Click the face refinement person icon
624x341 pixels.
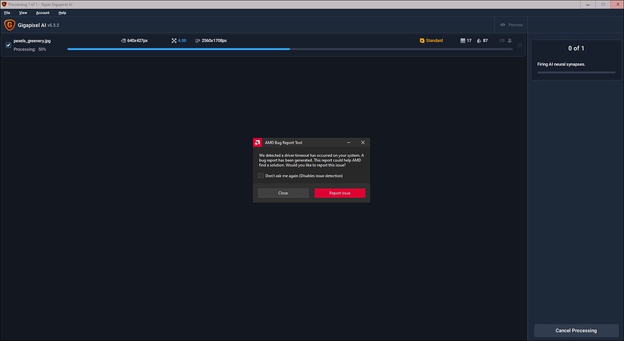click(509, 40)
